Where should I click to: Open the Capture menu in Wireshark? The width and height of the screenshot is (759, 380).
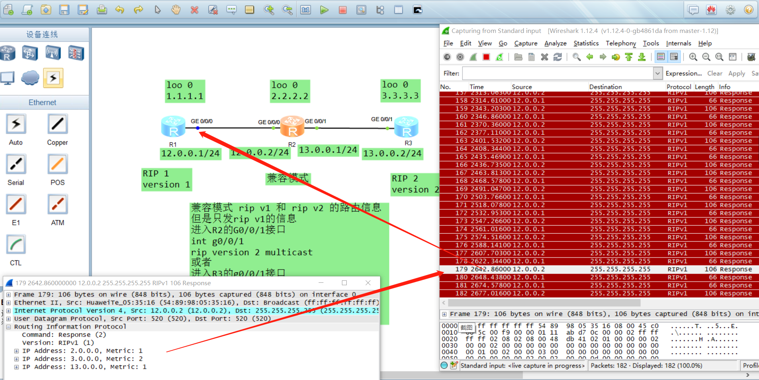(x=526, y=43)
